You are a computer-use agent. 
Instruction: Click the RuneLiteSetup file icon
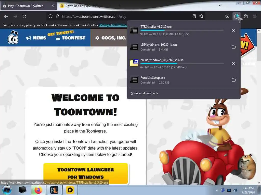pos(134,80)
